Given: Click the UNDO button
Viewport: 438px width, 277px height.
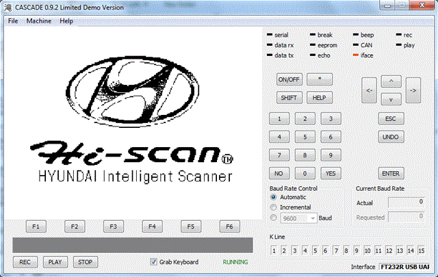Looking at the screenshot, I should pos(391,137).
